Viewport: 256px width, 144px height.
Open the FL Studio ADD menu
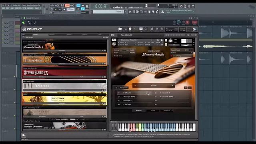tap(12, 8)
